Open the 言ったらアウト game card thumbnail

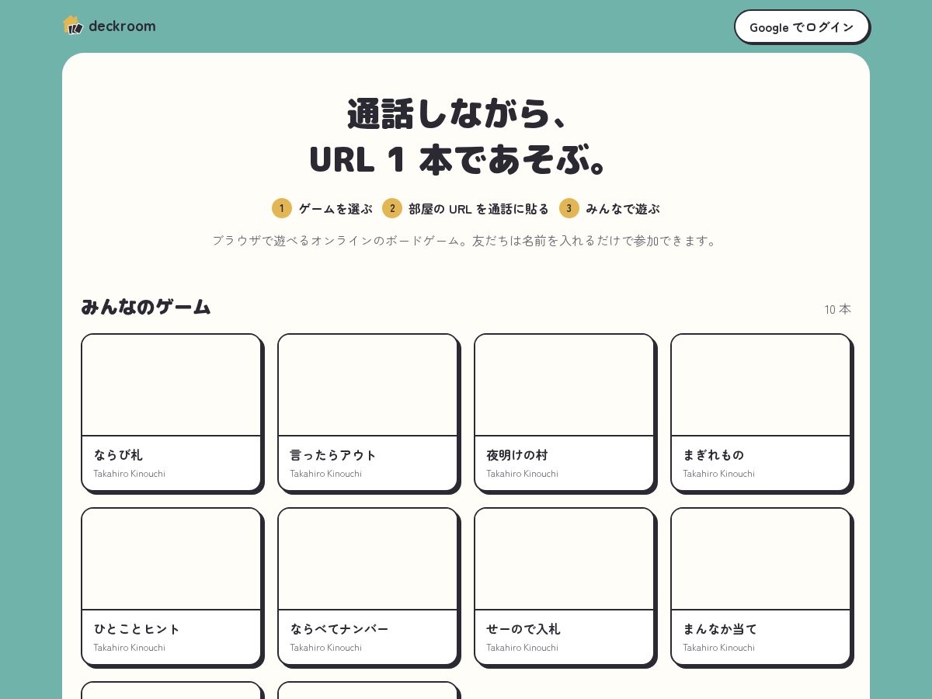(367, 385)
